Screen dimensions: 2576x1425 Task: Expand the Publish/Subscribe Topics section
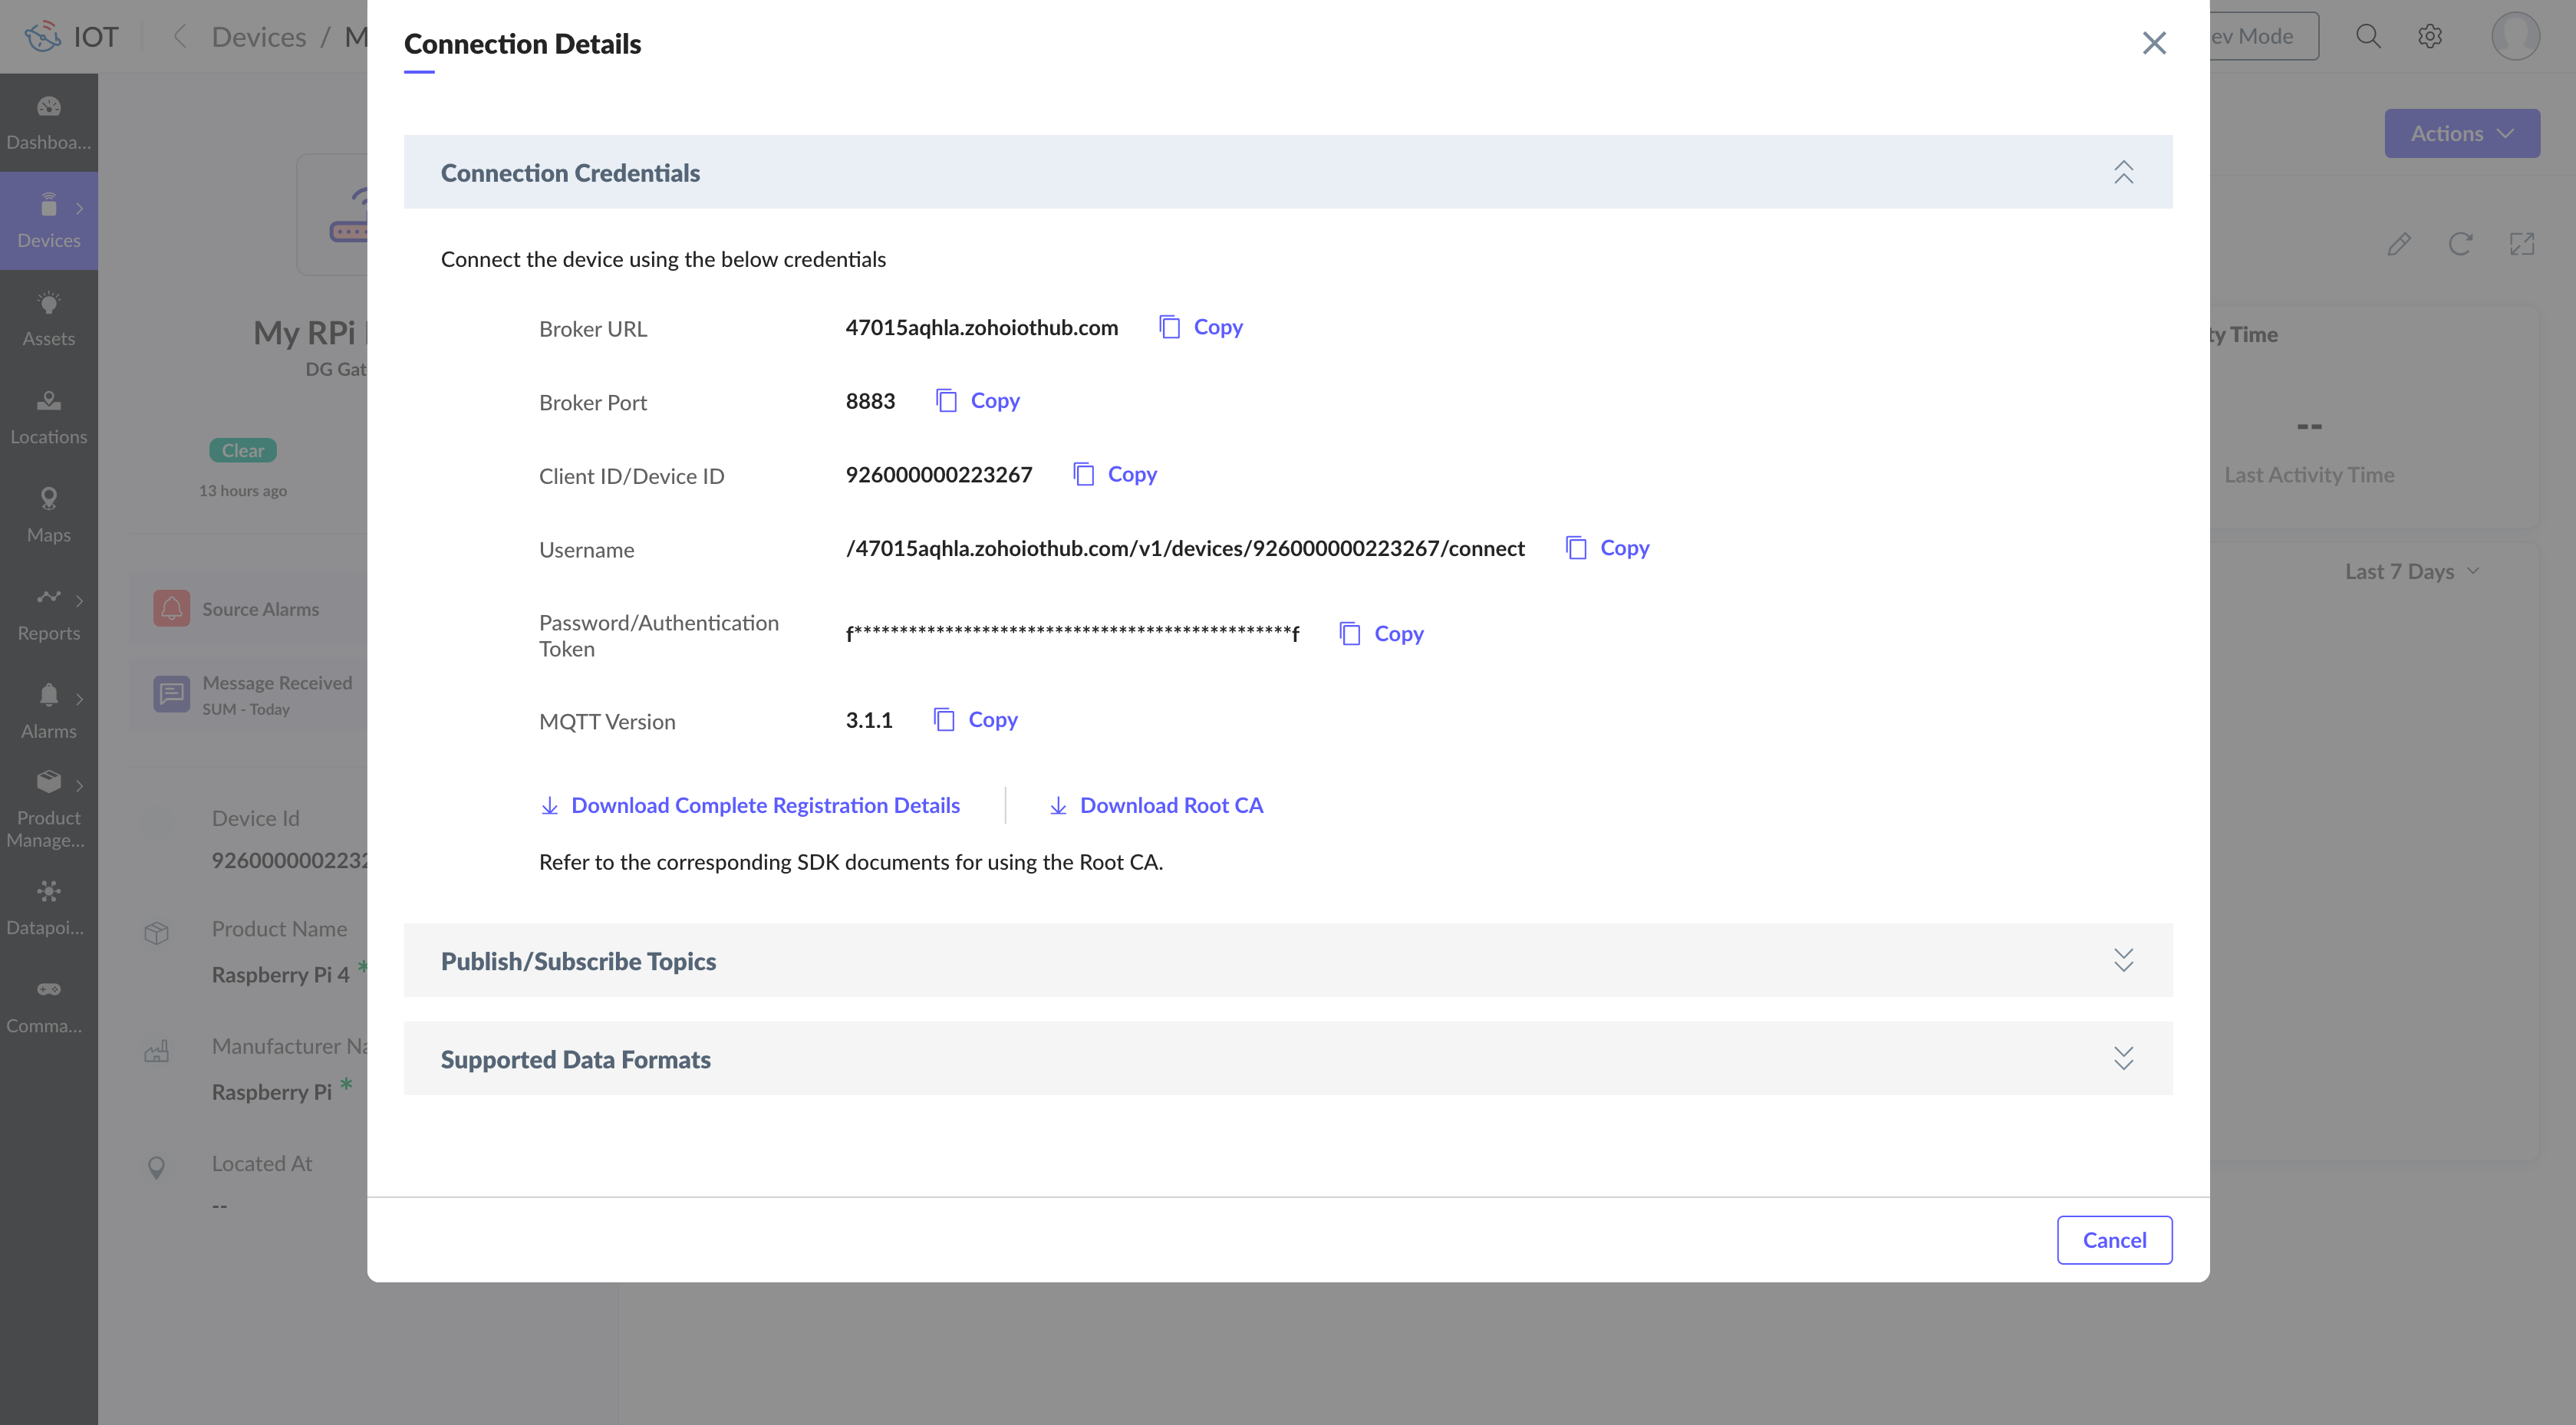coord(2123,960)
